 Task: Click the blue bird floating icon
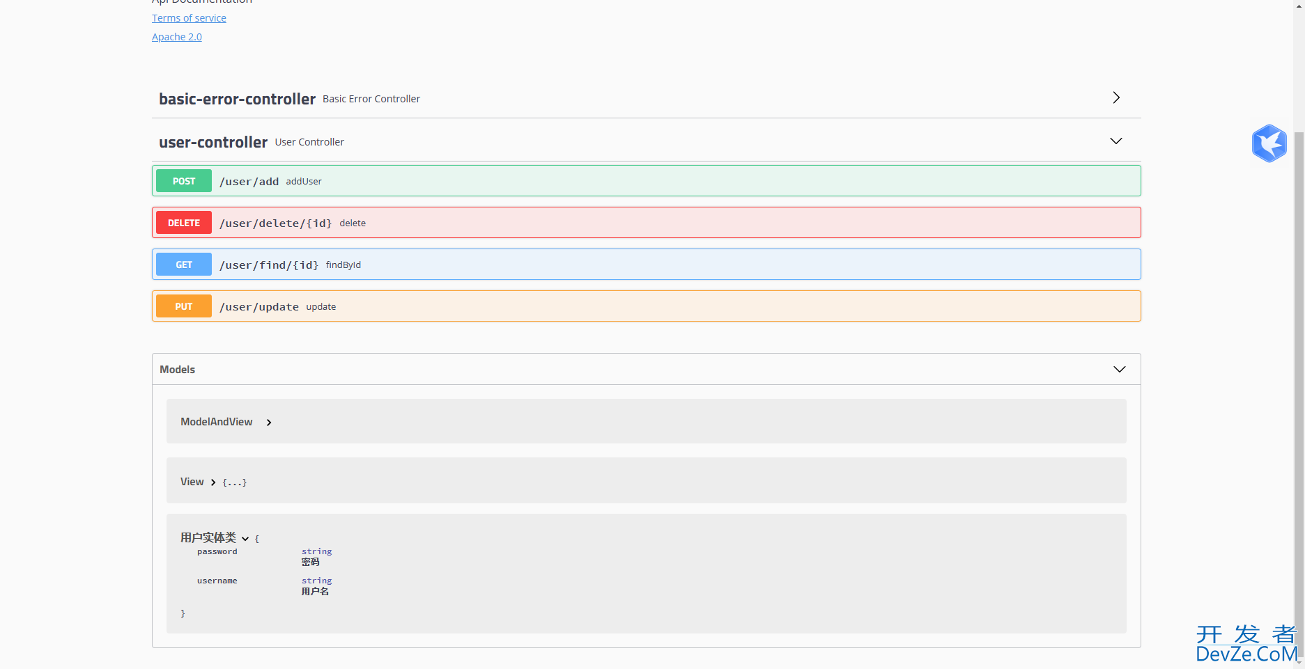(1269, 143)
